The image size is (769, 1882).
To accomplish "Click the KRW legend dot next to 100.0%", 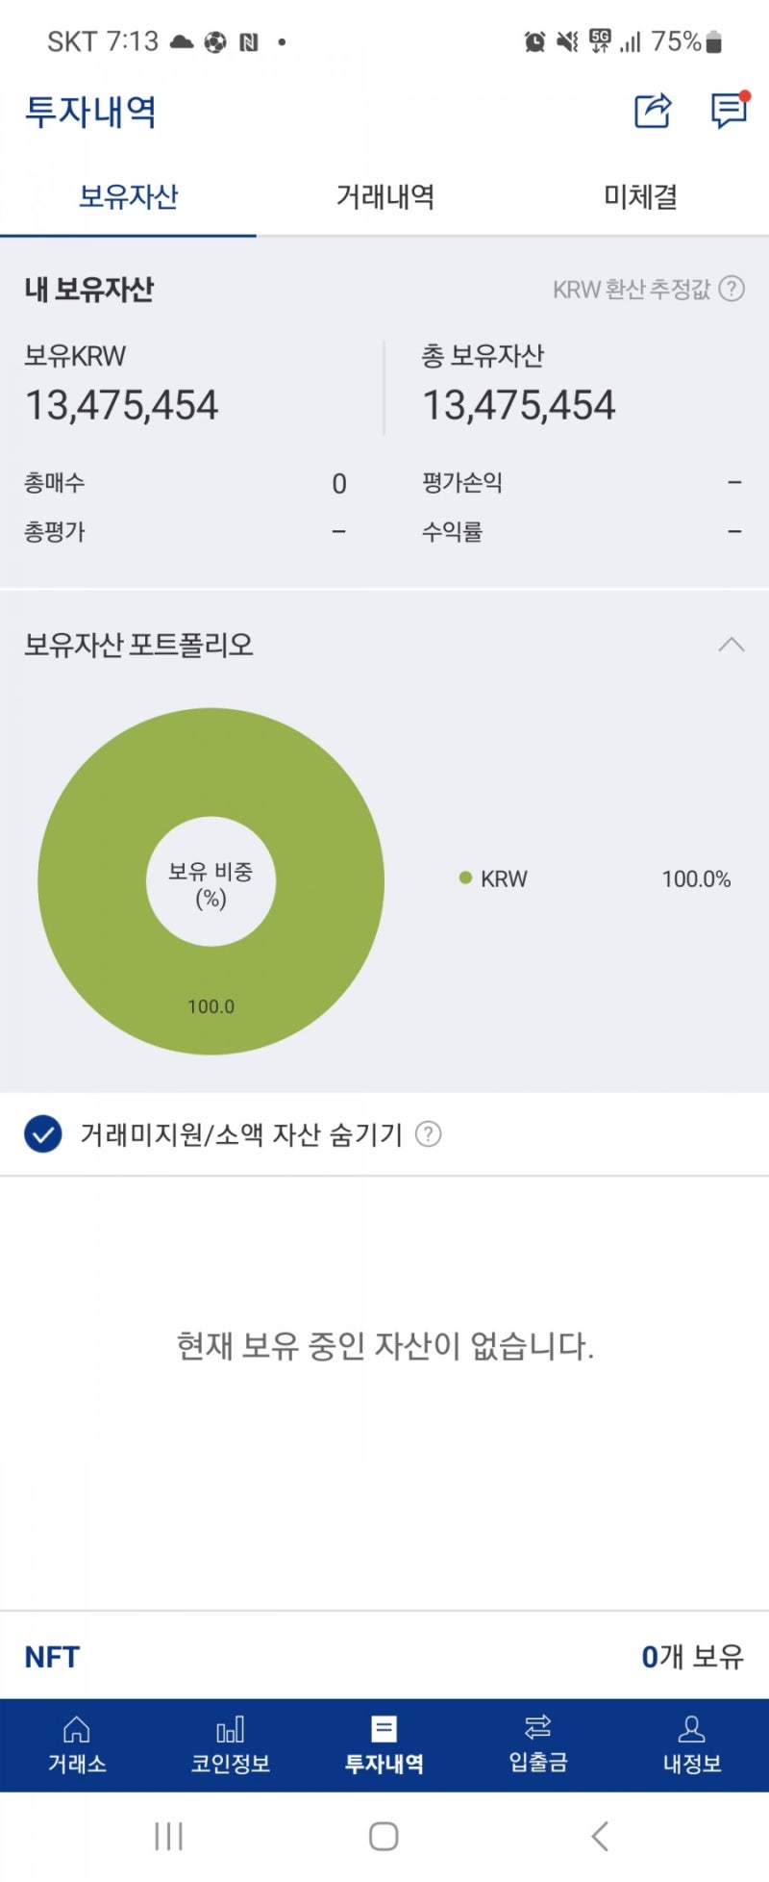I will 465,878.
